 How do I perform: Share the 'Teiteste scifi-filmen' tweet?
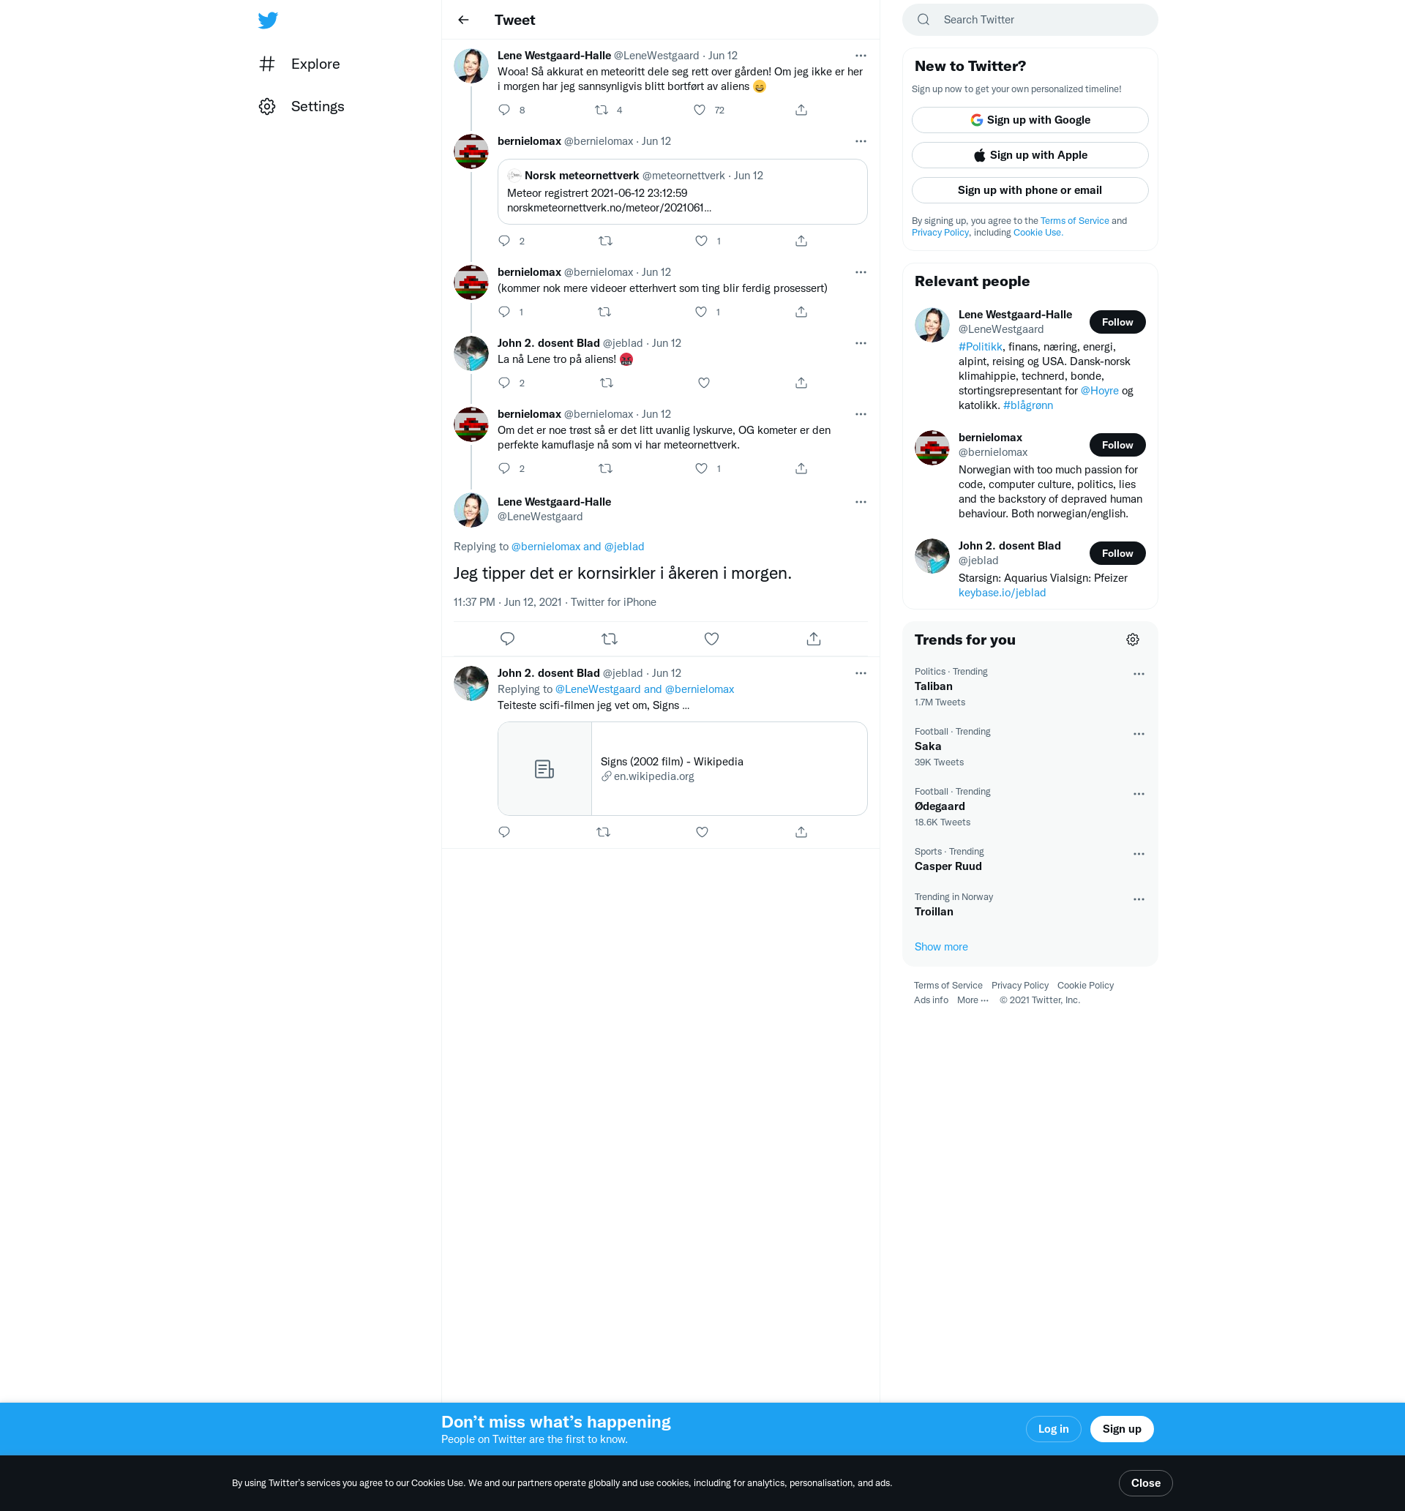coord(801,832)
